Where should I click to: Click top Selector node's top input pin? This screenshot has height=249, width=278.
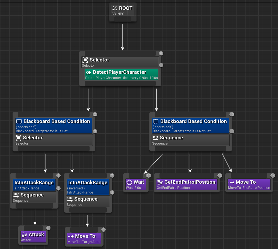[x=120, y=54]
